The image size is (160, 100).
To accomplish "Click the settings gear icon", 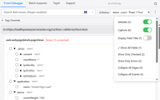I will click(155, 4).
